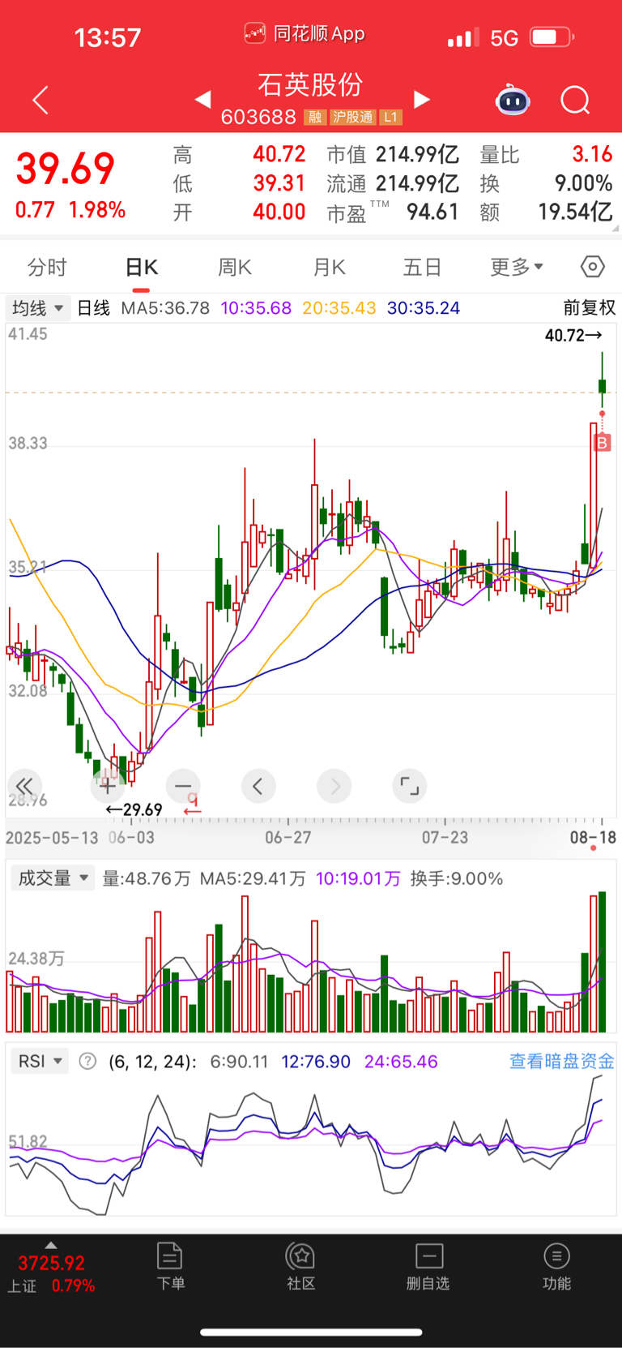
Task: Tap the MA5:36.78 label
Action: pyautogui.click(x=165, y=308)
